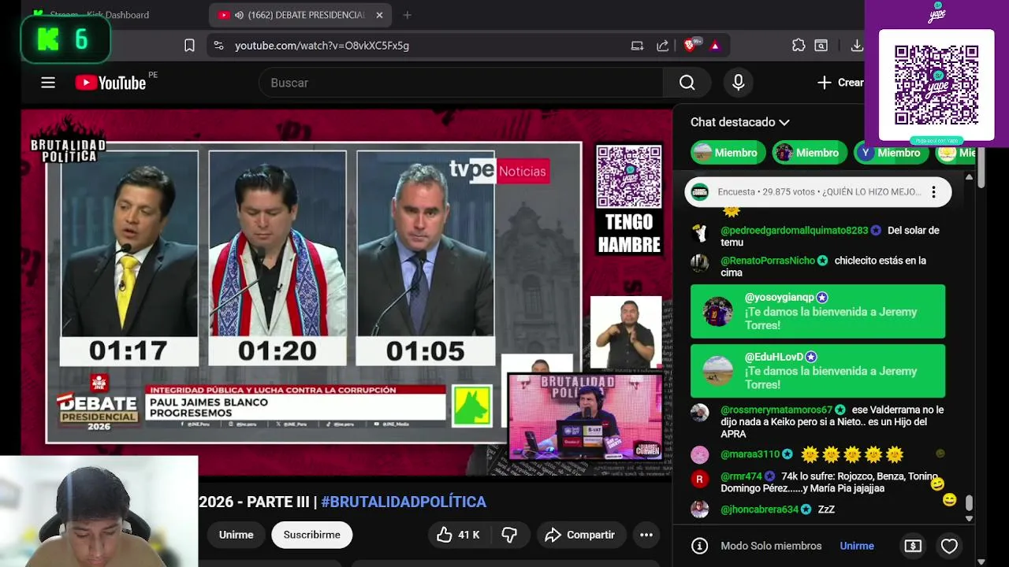Click the first Miembro chip
Viewport: 1009px width, 567px height.
coord(727,153)
